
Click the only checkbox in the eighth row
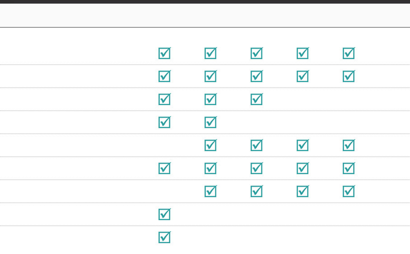164,215
